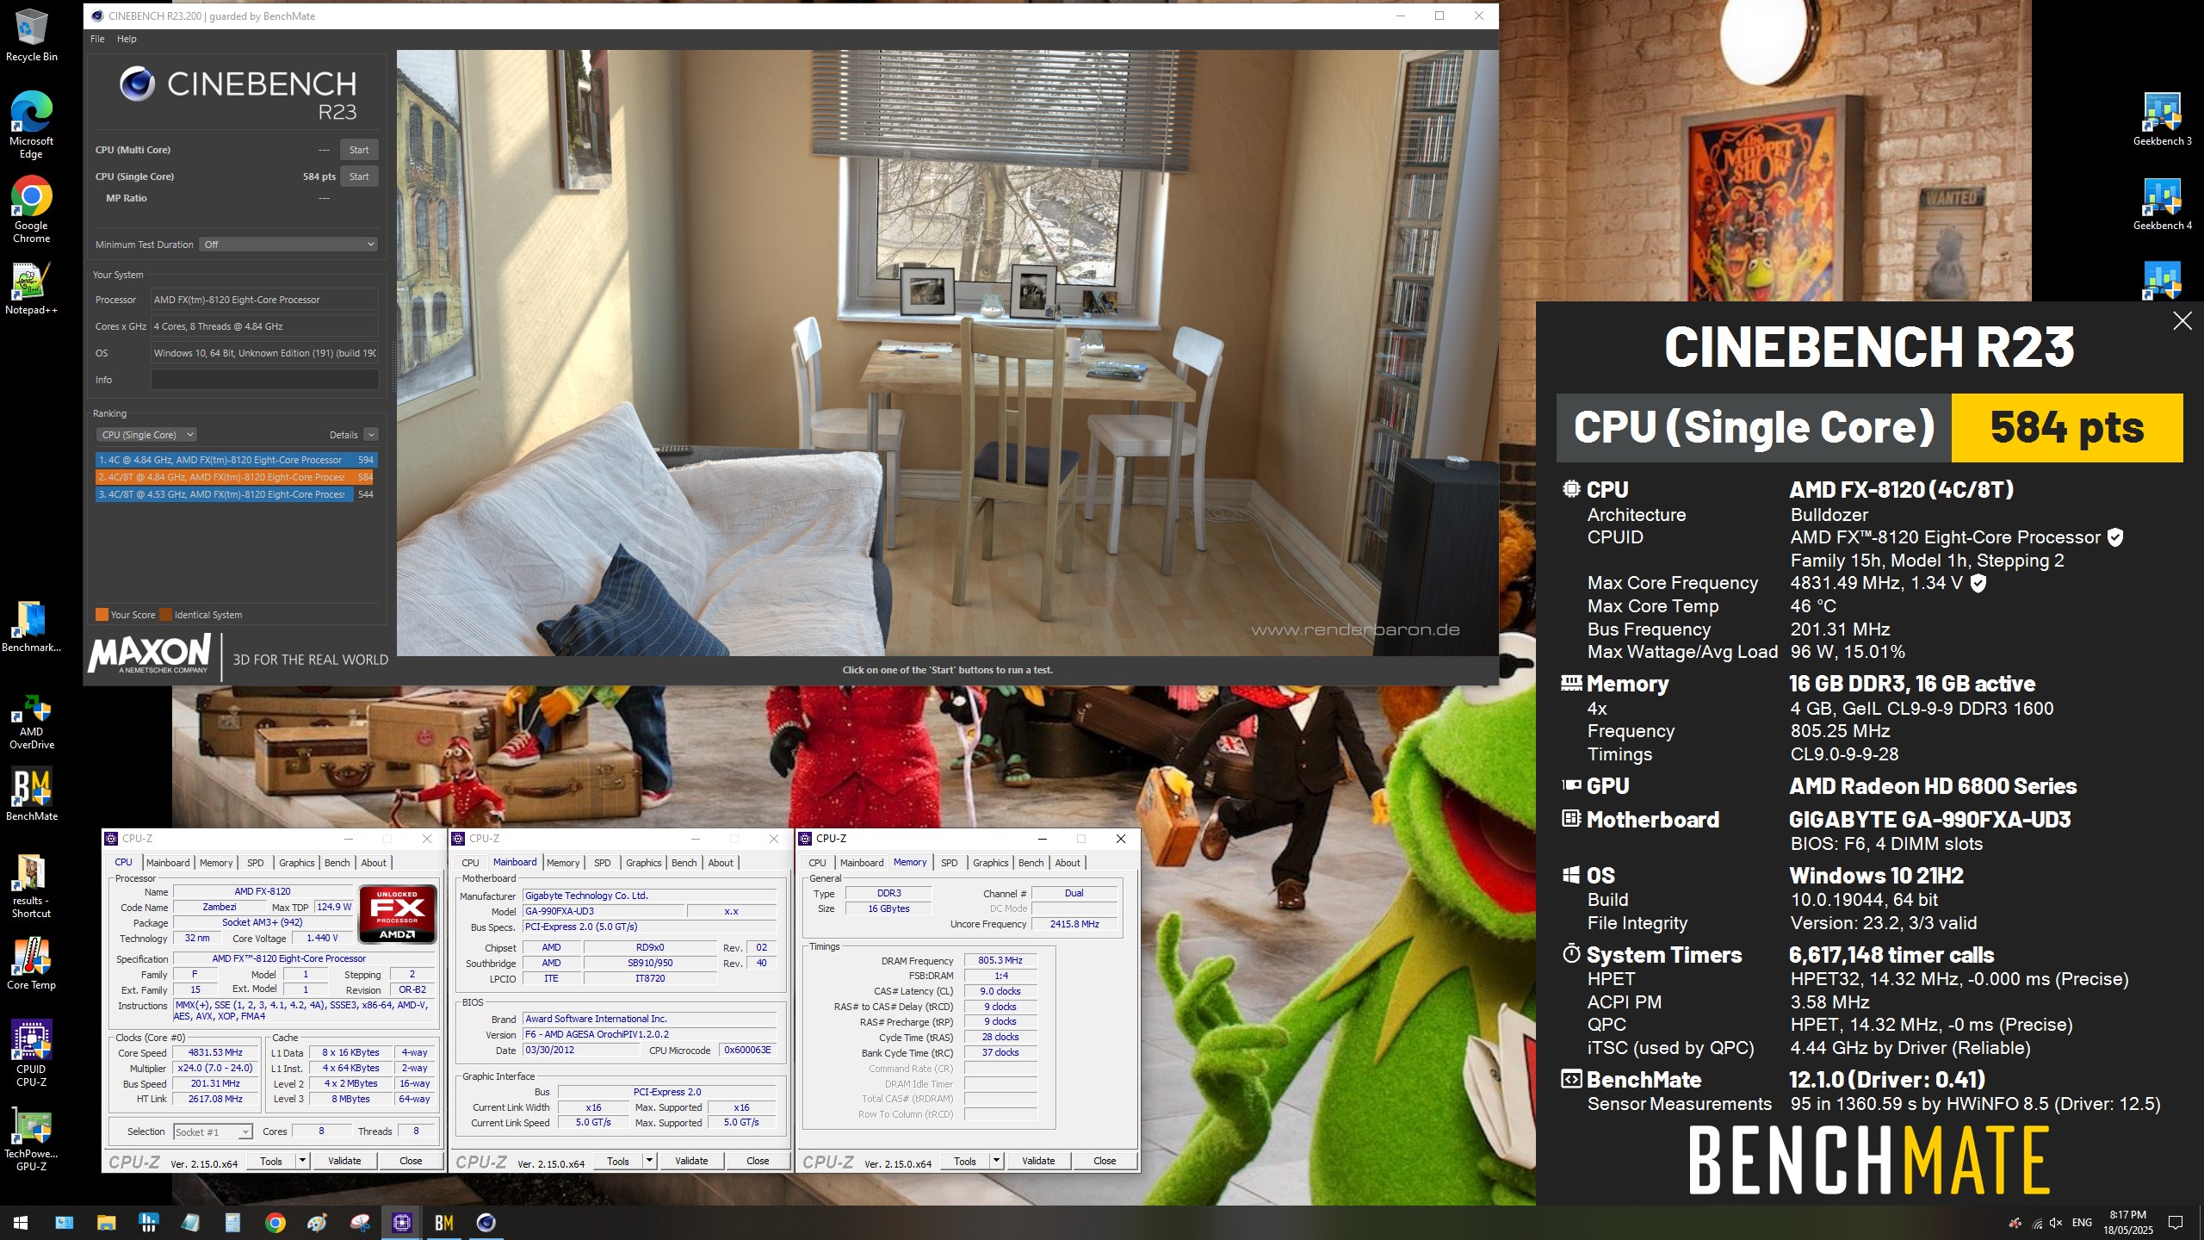Click the Info input field in Cinebench

(264, 380)
